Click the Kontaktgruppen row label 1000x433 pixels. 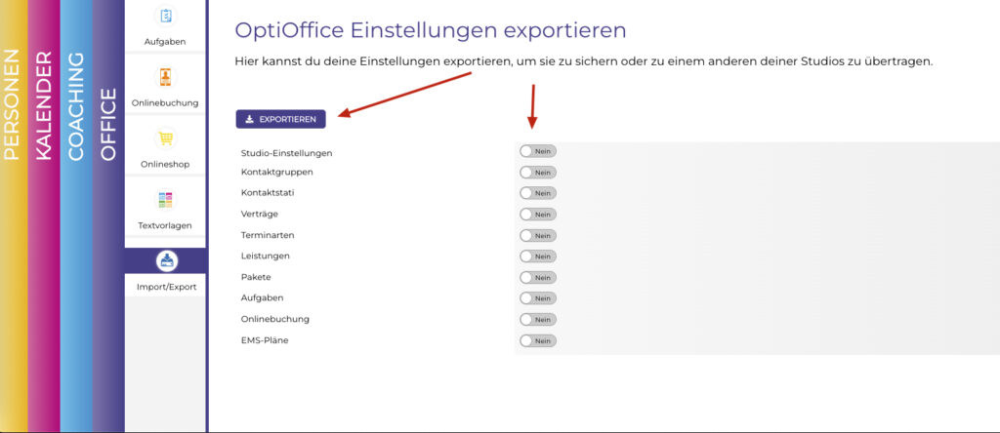click(x=276, y=172)
